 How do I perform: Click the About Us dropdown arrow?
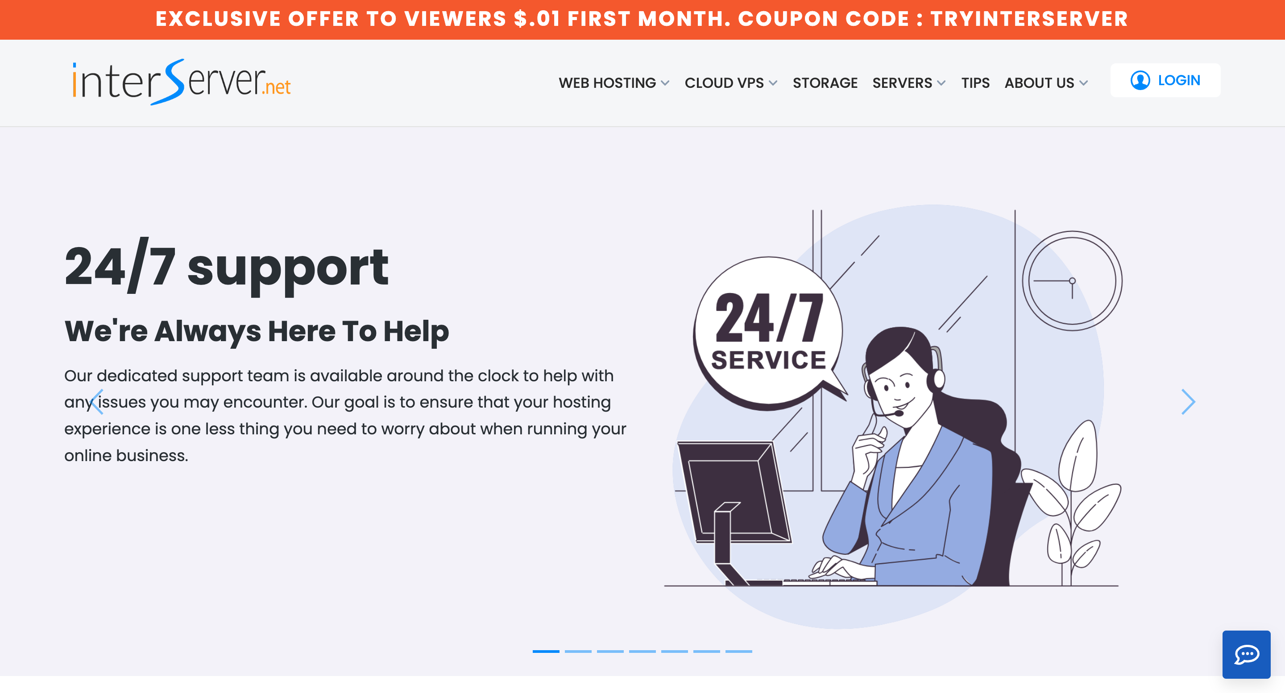(x=1083, y=83)
